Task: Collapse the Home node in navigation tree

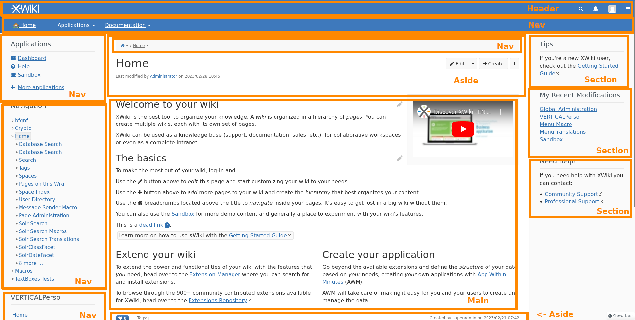Action: pos(13,136)
